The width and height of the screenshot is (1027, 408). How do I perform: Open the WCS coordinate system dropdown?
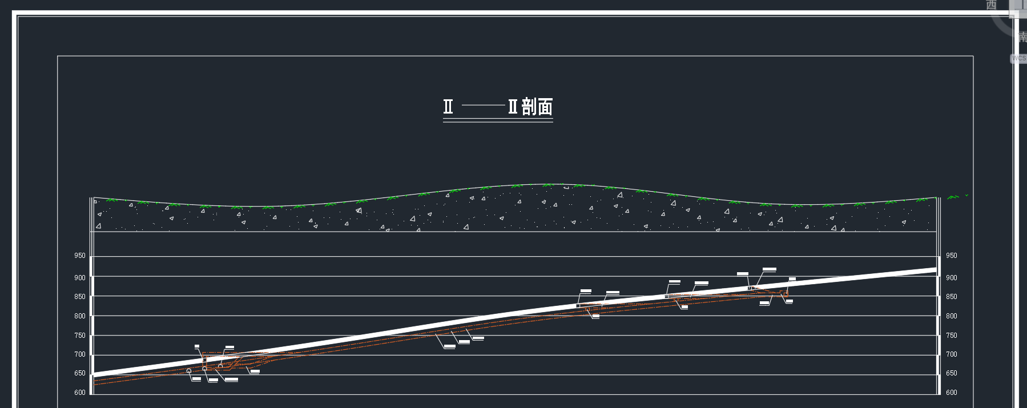pyautogui.click(x=1018, y=58)
